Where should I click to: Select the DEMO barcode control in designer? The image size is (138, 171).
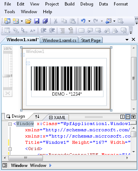pyautogui.click(x=67, y=82)
